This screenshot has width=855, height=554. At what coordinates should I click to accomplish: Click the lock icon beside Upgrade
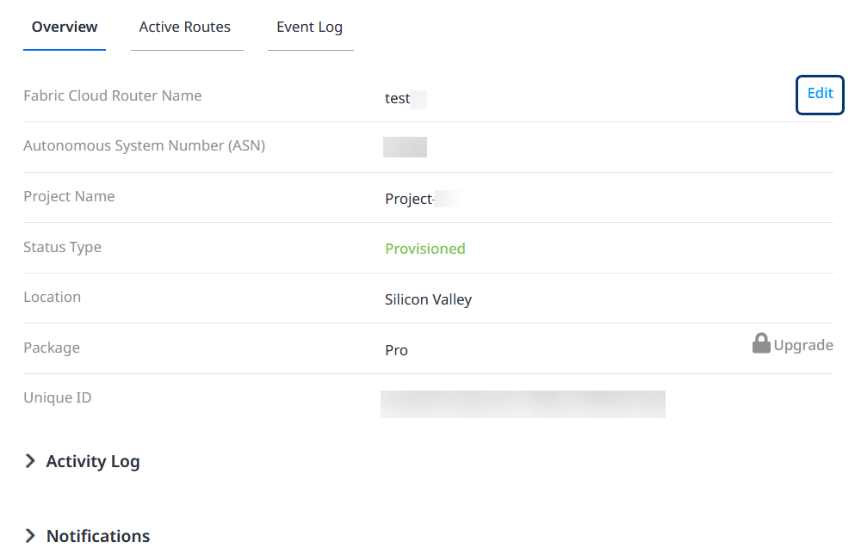(760, 344)
